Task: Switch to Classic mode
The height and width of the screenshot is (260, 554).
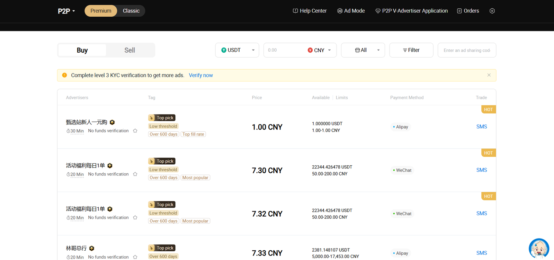Action: point(131,11)
